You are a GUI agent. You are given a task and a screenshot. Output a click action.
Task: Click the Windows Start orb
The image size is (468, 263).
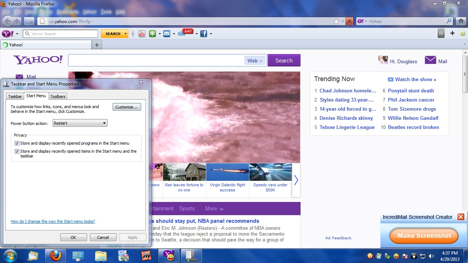[10, 256]
